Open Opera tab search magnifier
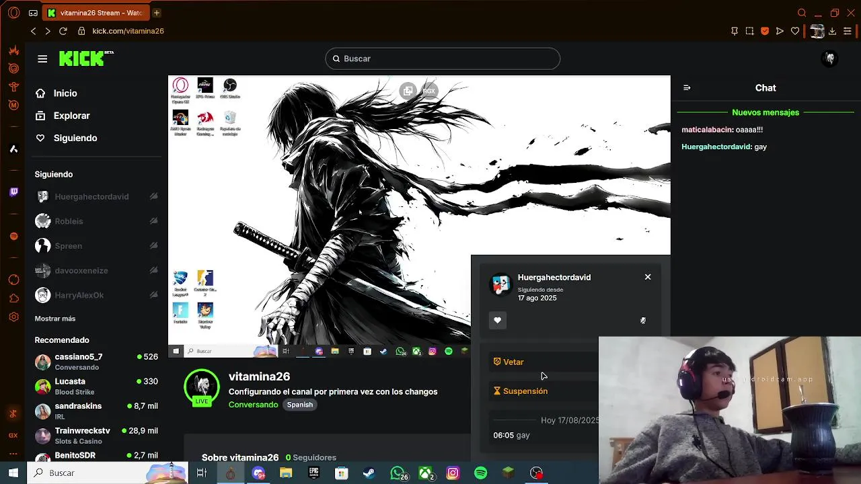Viewport: 861px width, 484px height. (802, 13)
